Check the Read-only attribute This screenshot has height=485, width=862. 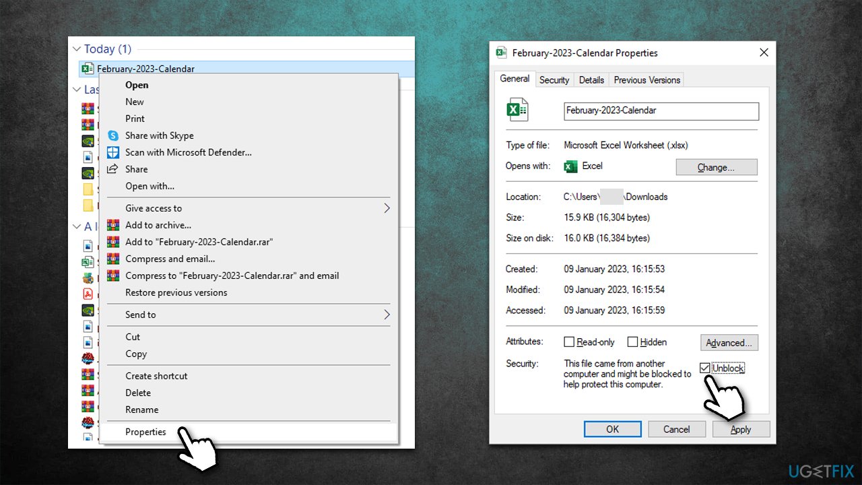coord(568,342)
